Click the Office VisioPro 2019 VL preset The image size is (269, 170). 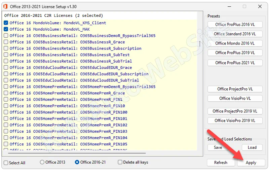[x=235, y=121]
